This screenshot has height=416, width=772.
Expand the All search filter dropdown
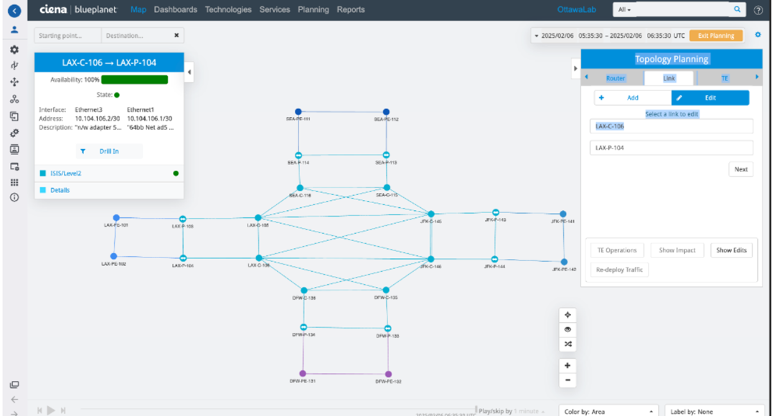click(625, 10)
